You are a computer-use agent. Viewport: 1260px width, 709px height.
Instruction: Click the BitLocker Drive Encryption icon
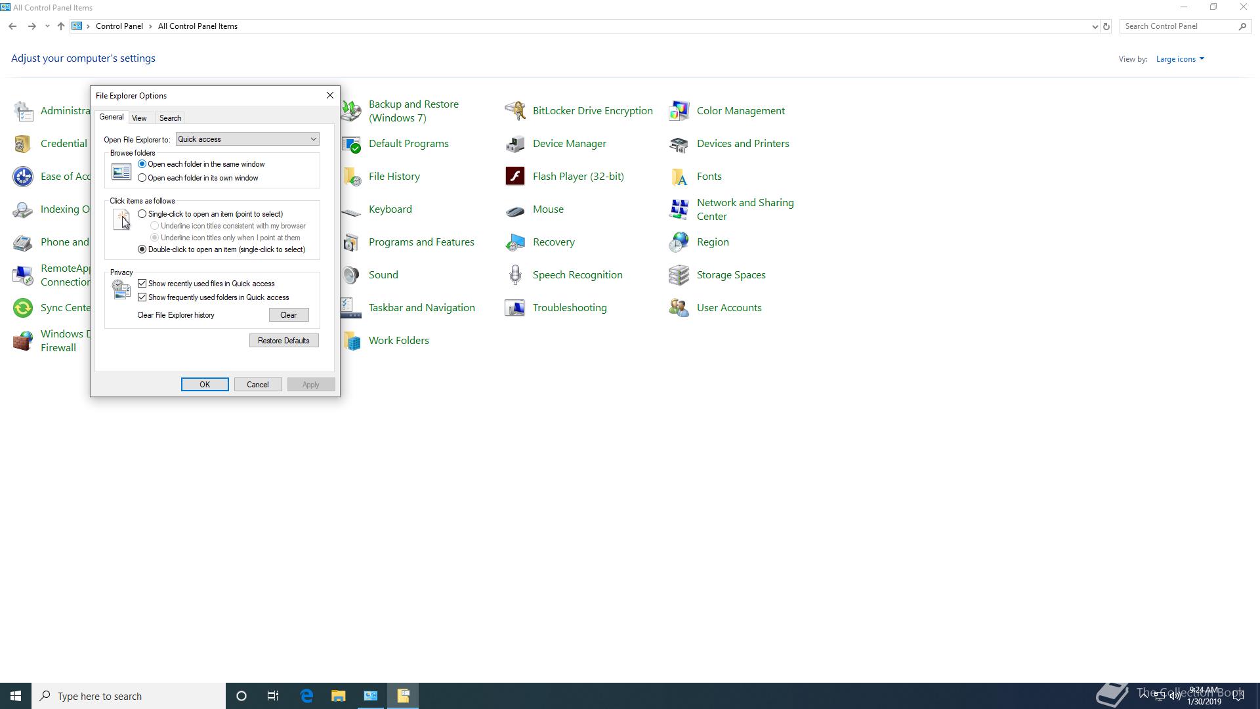point(515,111)
